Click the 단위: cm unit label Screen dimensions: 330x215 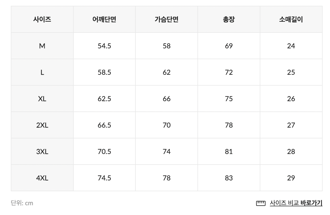(22, 203)
